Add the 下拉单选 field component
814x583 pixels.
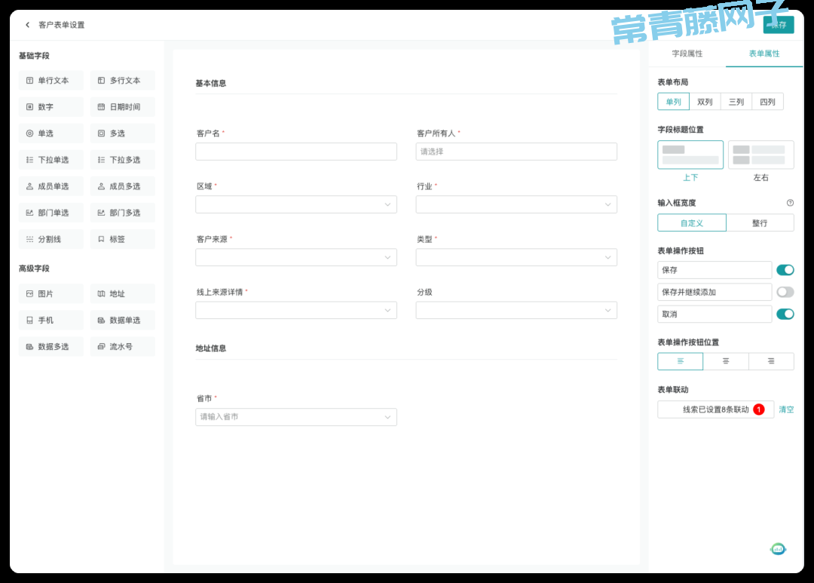pos(51,160)
